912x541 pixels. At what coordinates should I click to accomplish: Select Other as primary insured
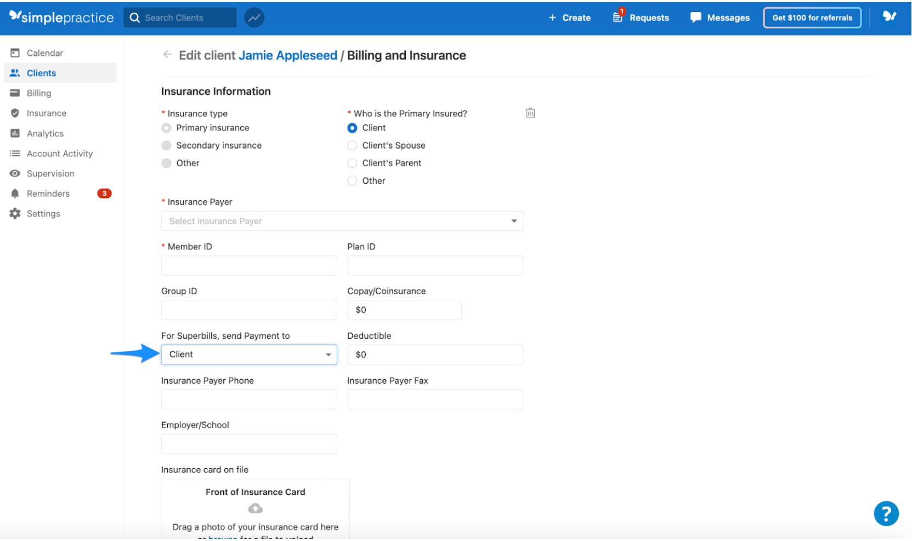pyautogui.click(x=352, y=180)
